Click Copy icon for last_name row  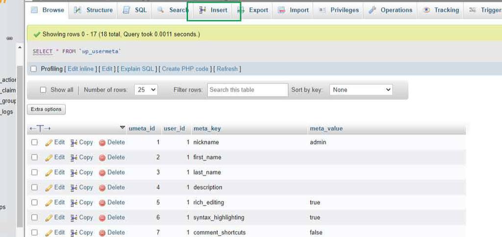coord(74,173)
